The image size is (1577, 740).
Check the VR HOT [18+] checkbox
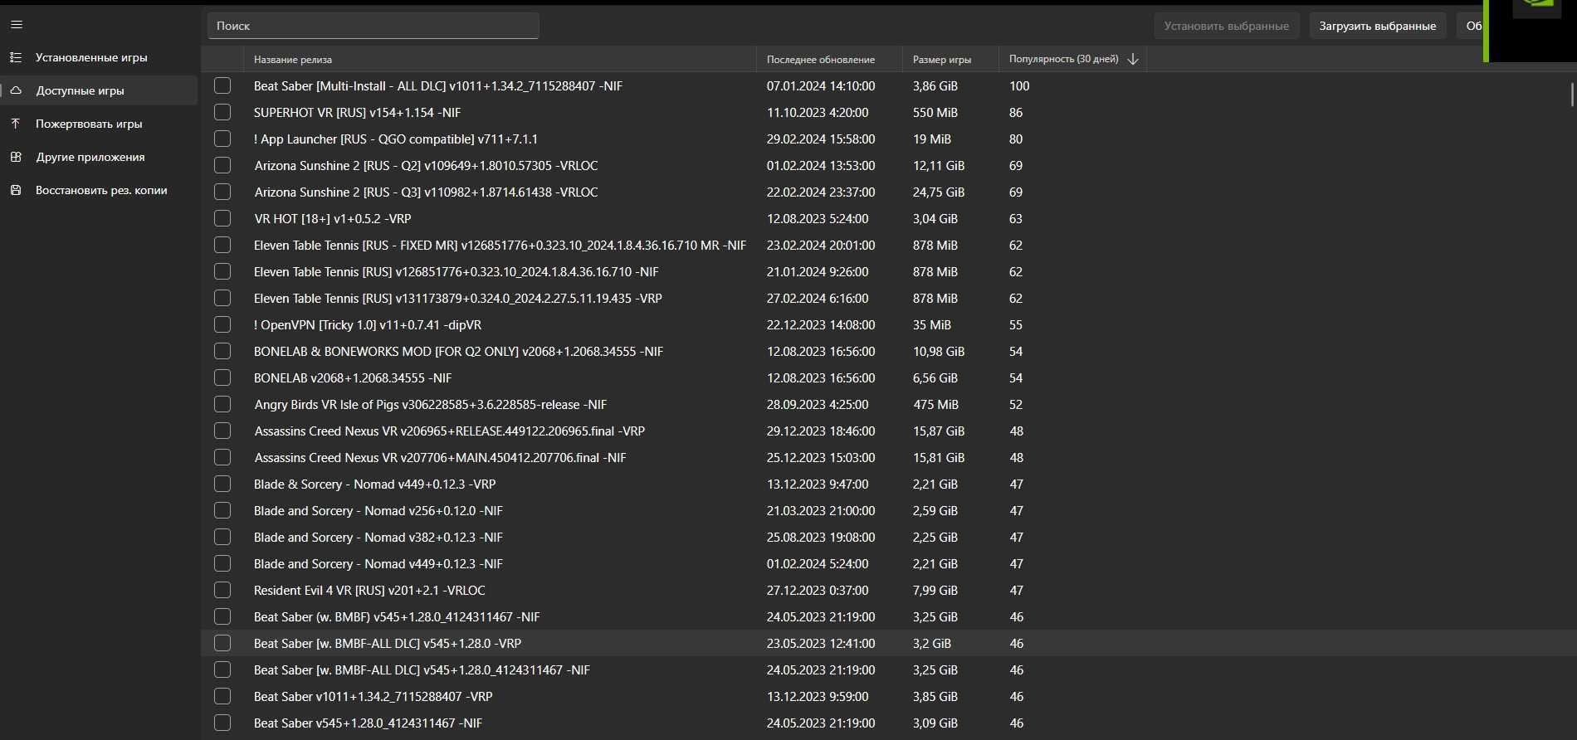[222, 218]
